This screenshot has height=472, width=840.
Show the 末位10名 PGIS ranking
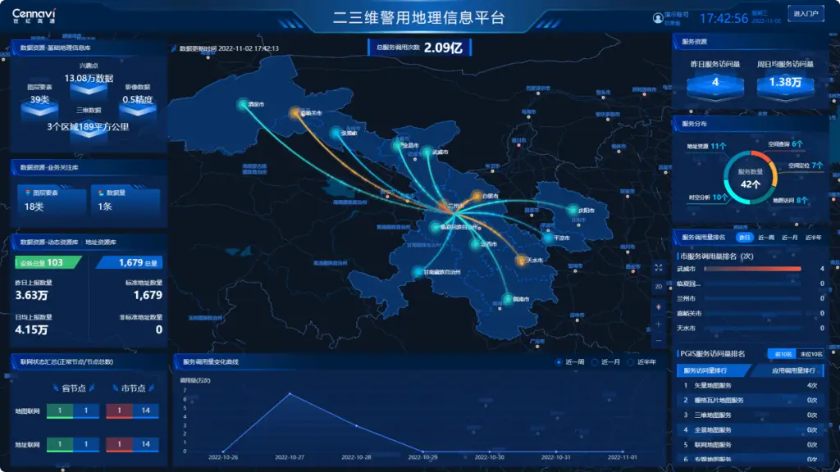(x=810, y=354)
